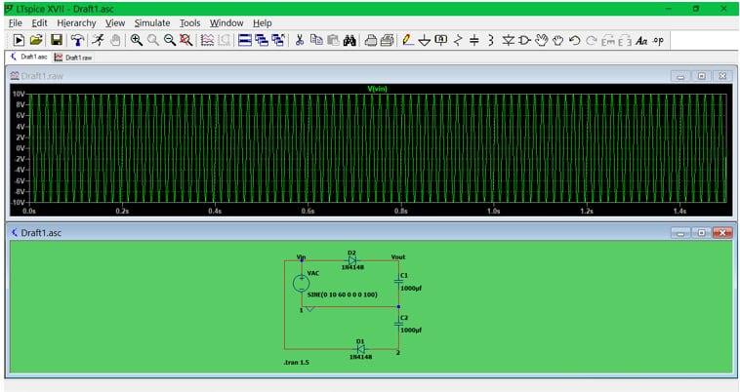Click the 1000µf value of C2

[411, 331]
